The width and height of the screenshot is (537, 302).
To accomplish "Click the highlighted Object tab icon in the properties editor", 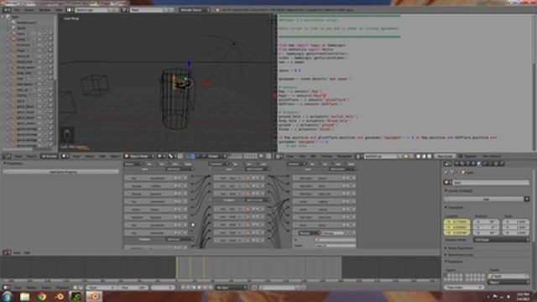I will click(x=479, y=164).
